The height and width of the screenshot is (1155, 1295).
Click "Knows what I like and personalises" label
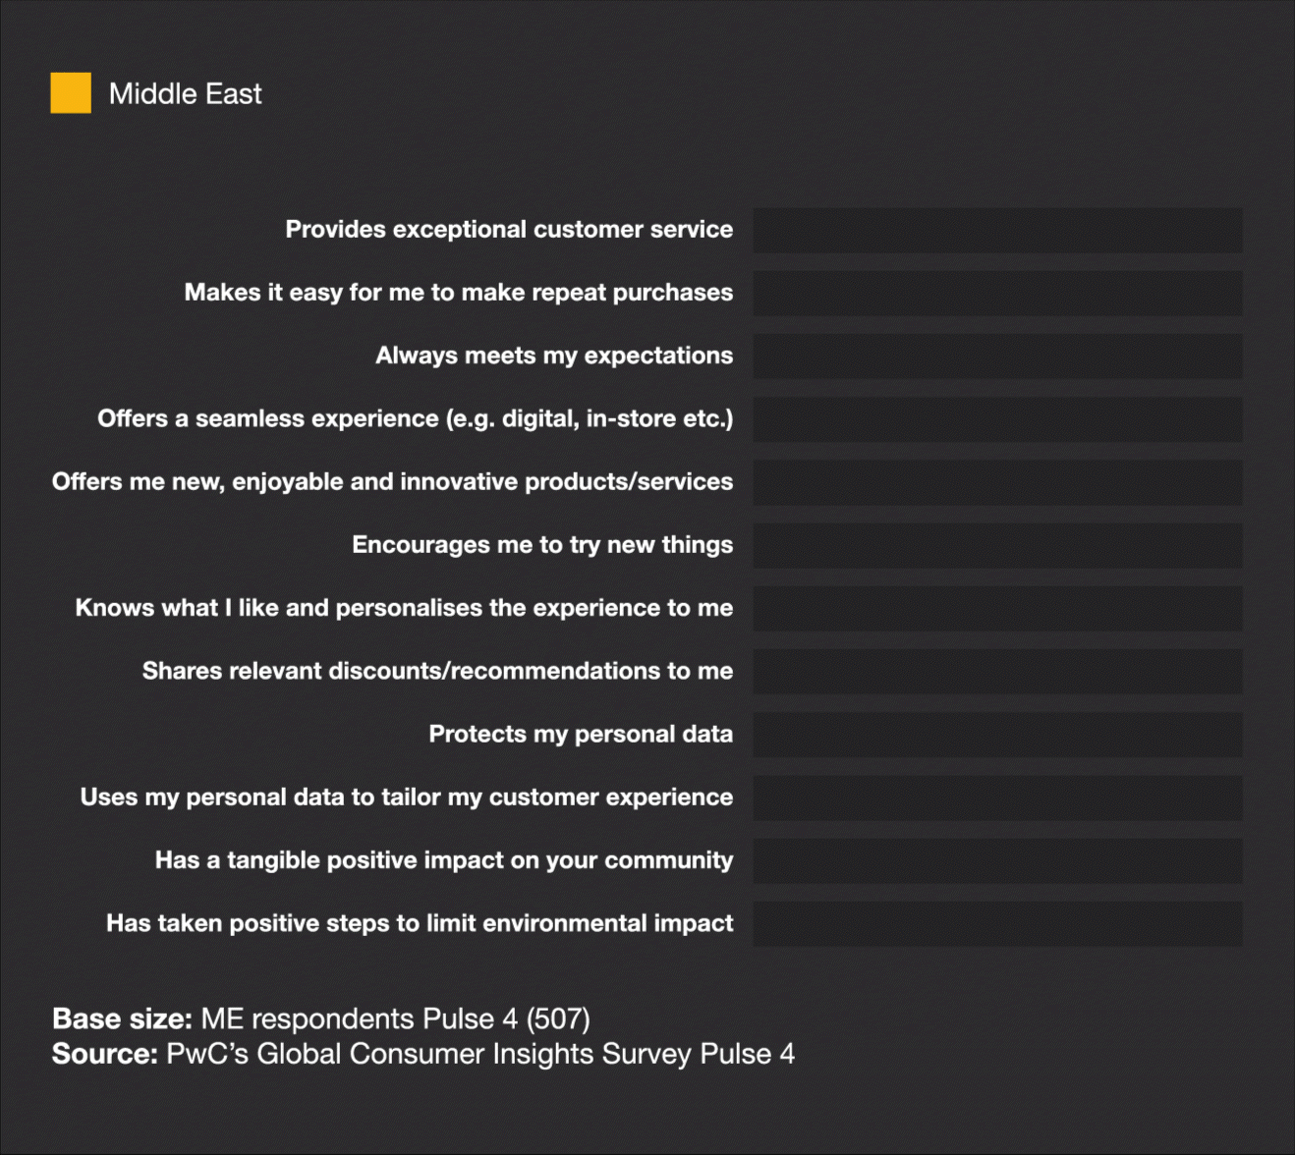404,608
